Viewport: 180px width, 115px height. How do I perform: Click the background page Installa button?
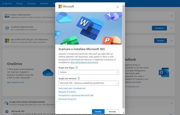160,41
